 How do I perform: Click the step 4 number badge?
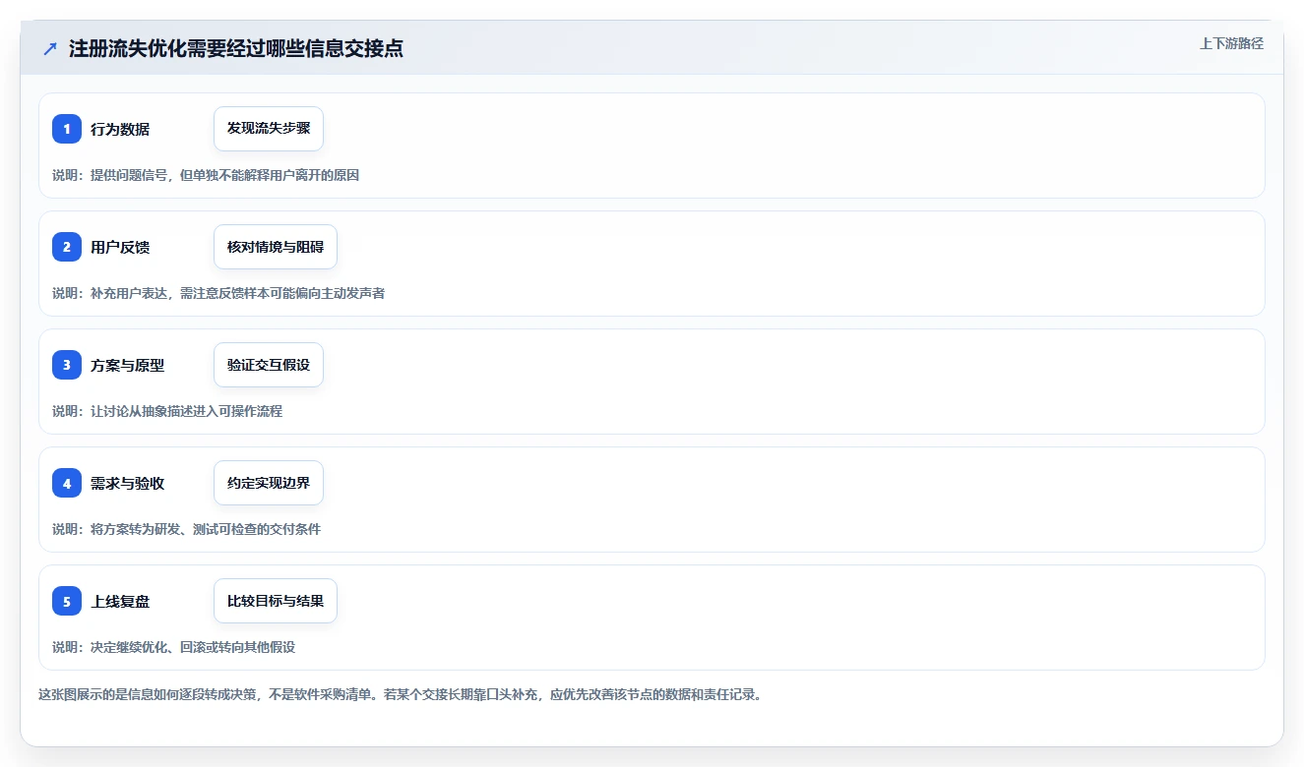coord(67,483)
